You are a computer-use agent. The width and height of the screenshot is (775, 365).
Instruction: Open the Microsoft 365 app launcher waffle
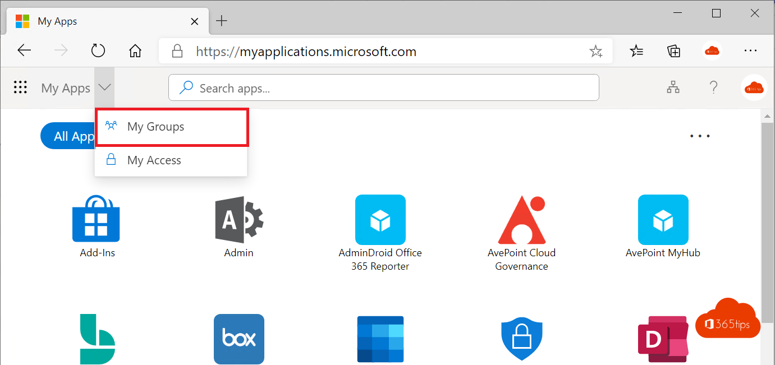click(20, 87)
